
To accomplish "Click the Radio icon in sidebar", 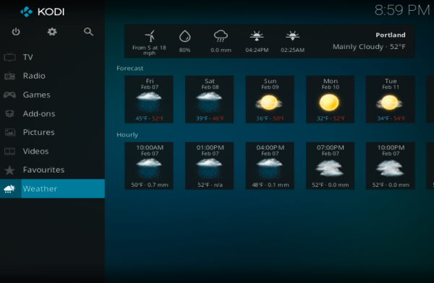I will [9, 76].
